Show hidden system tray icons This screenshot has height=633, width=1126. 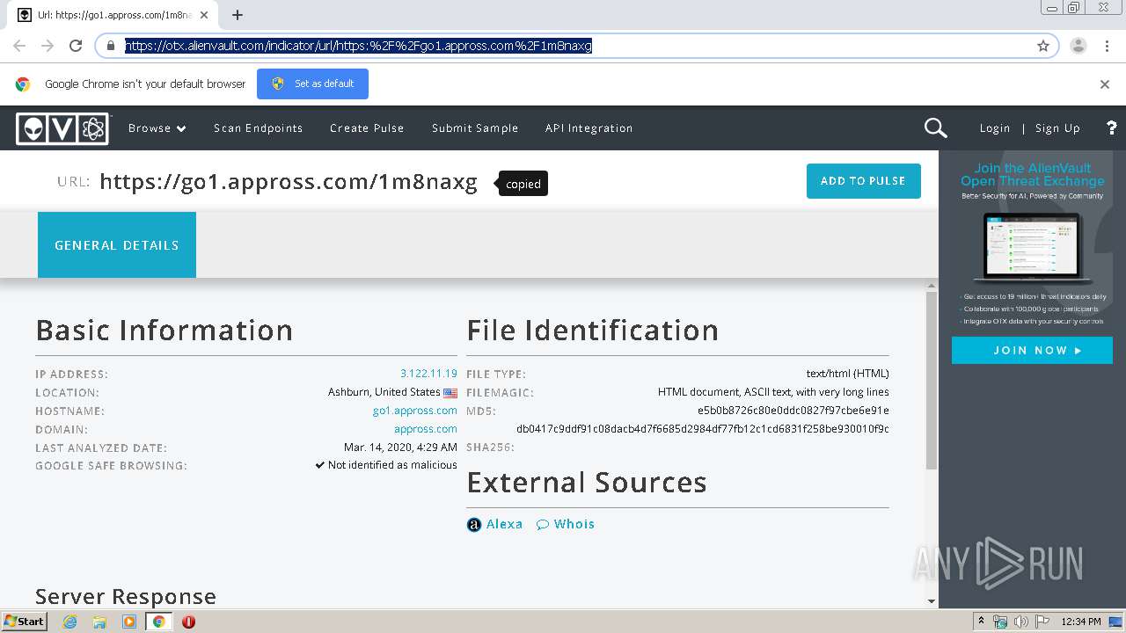pyautogui.click(x=982, y=622)
